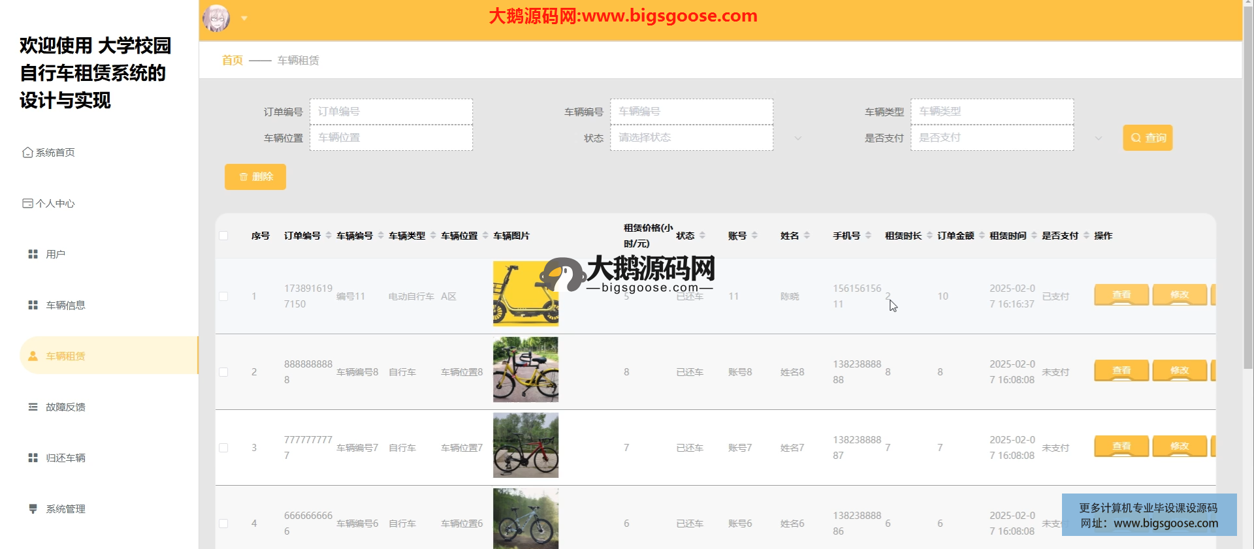The height and width of the screenshot is (549, 1254).
Task: Click the user avatar icon
Action: [x=216, y=18]
